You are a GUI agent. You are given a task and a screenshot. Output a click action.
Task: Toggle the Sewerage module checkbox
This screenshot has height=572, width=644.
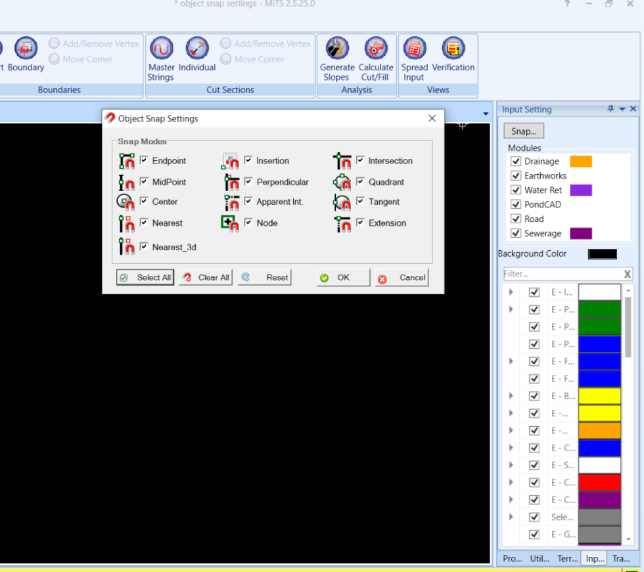point(516,233)
